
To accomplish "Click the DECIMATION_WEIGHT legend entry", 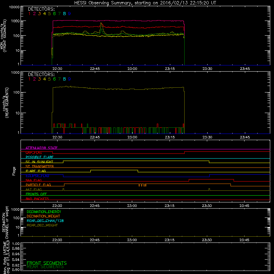I will tap(43, 216).
